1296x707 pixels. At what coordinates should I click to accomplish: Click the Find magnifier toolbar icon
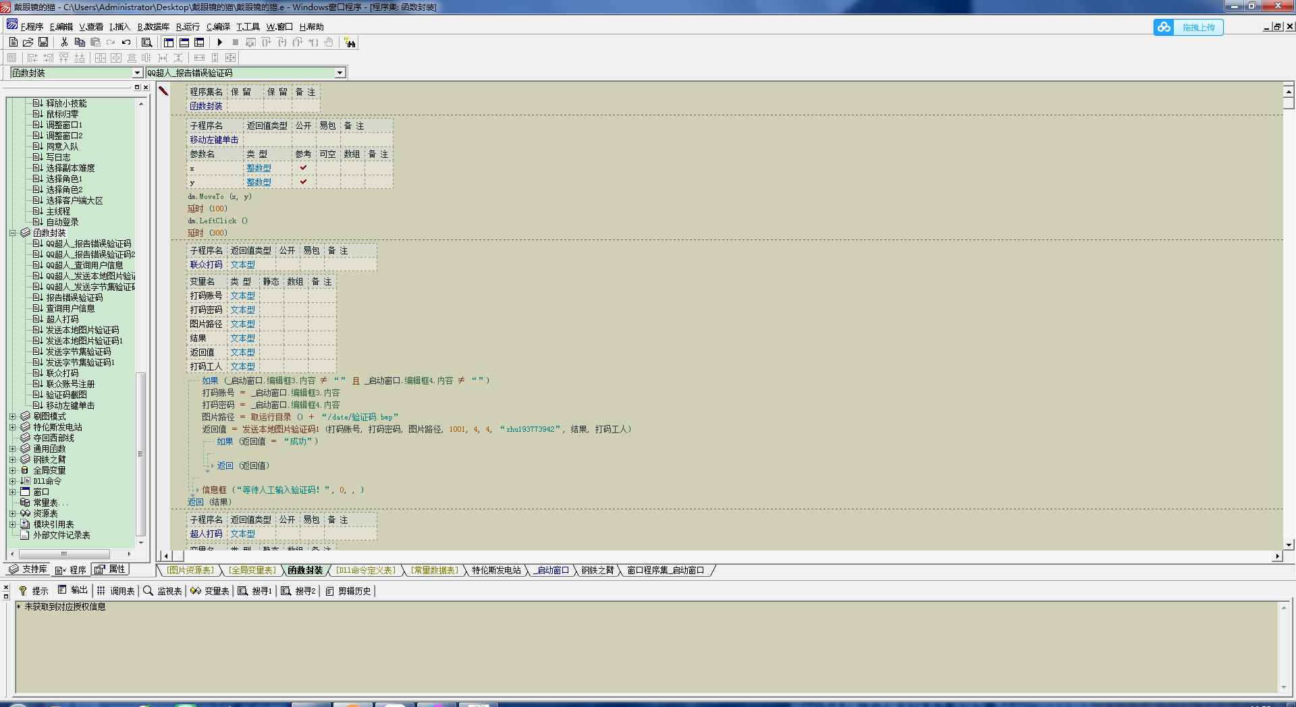[146, 42]
